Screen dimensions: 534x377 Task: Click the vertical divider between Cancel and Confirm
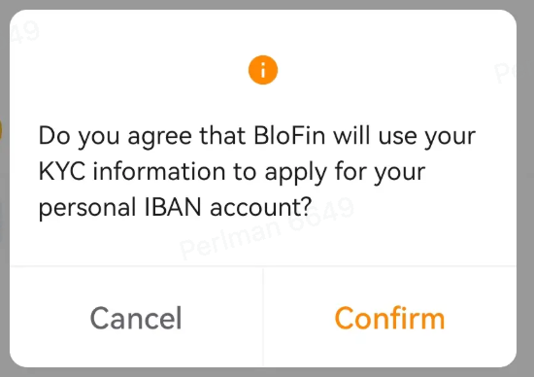pyautogui.click(x=263, y=318)
